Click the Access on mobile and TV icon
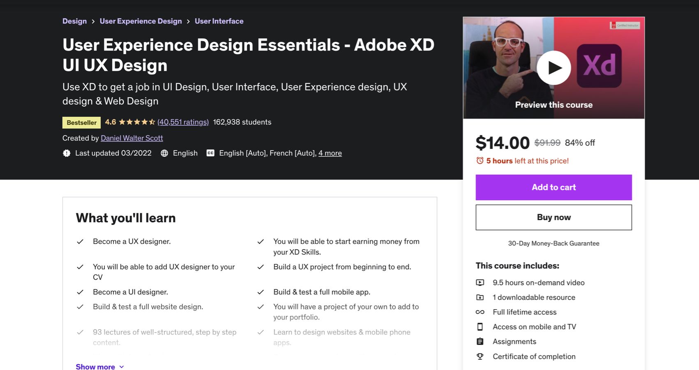 point(480,327)
